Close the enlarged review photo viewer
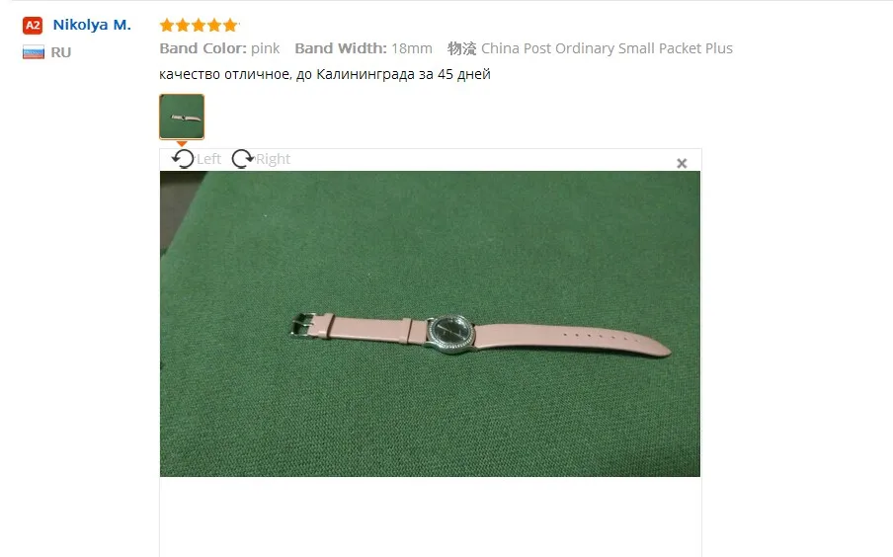This screenshot has width=893, height=557. pos(682,164)
